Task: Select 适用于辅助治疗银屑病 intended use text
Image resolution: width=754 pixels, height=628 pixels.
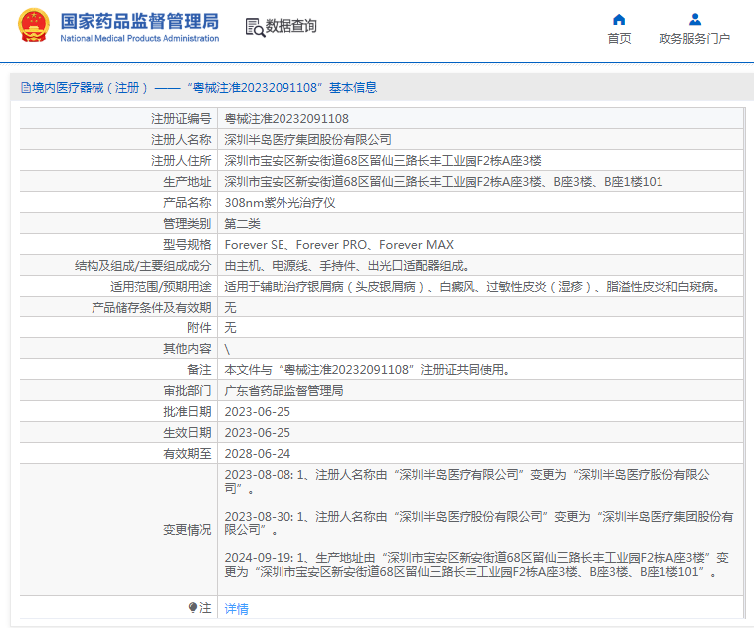Action: pyautogui.click(x=473, y=287)
